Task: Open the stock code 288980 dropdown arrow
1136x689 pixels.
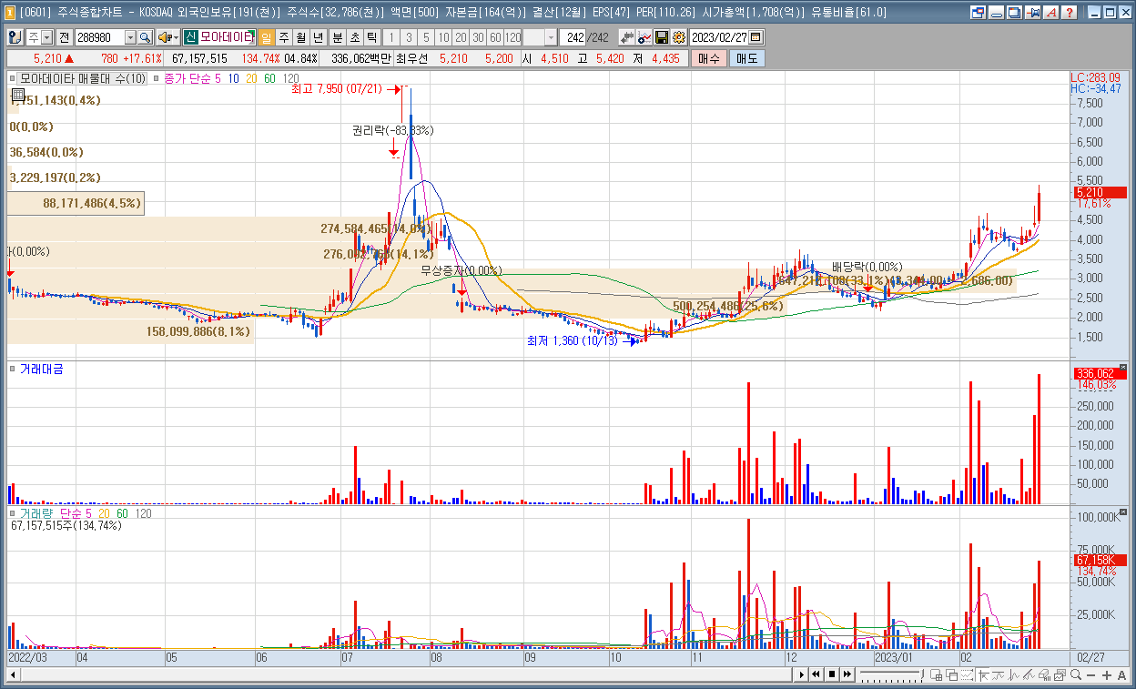Action: (130, 37)
